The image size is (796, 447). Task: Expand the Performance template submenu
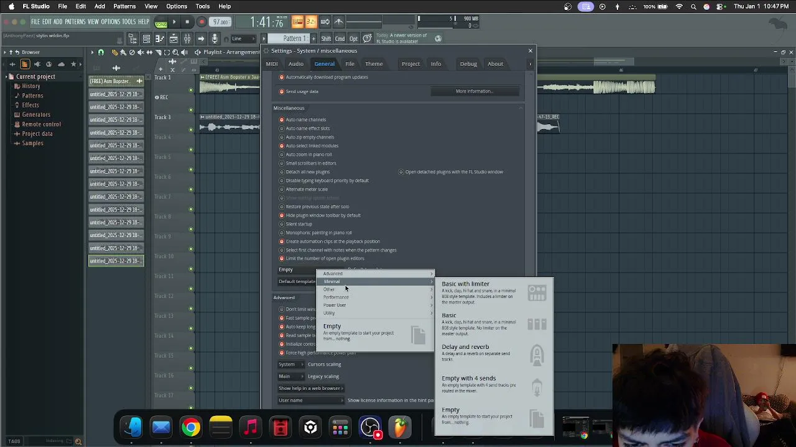[x=376, y=297]
